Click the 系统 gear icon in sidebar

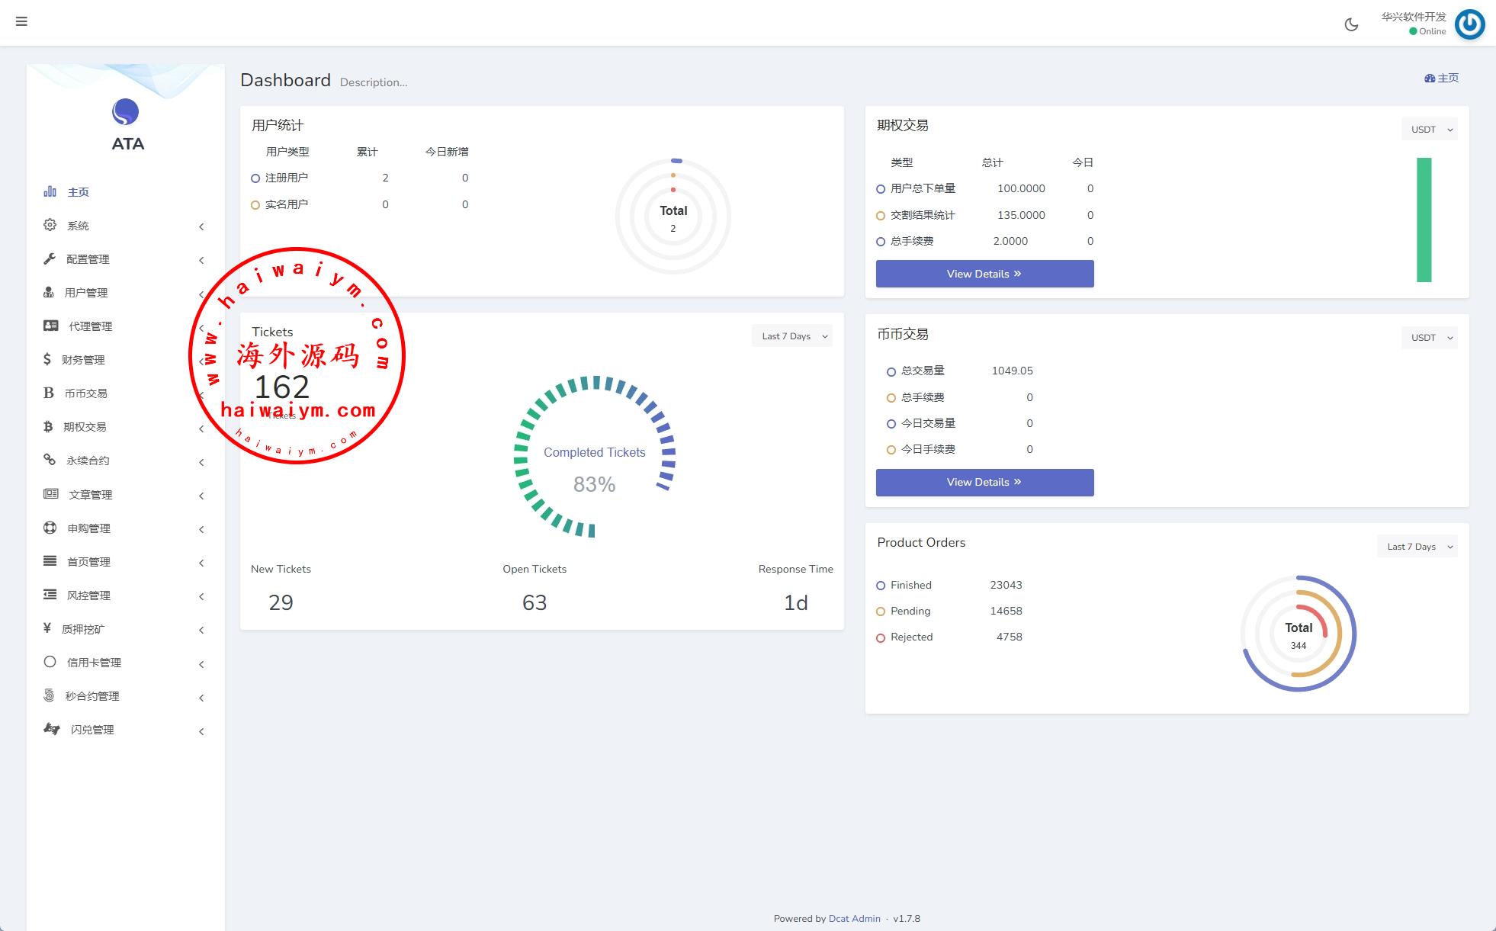50,225
